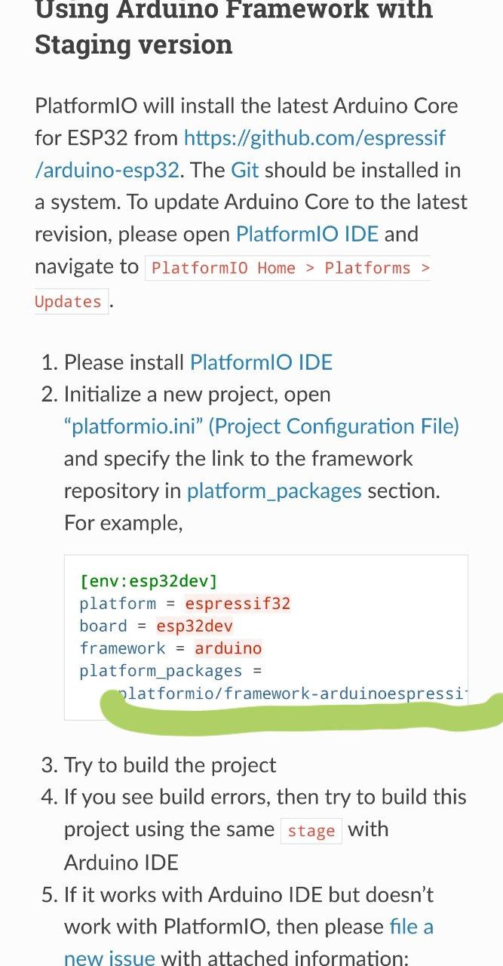Click 'platform_packages =' line in code block

pyautogui.click(x=170, y=671)
